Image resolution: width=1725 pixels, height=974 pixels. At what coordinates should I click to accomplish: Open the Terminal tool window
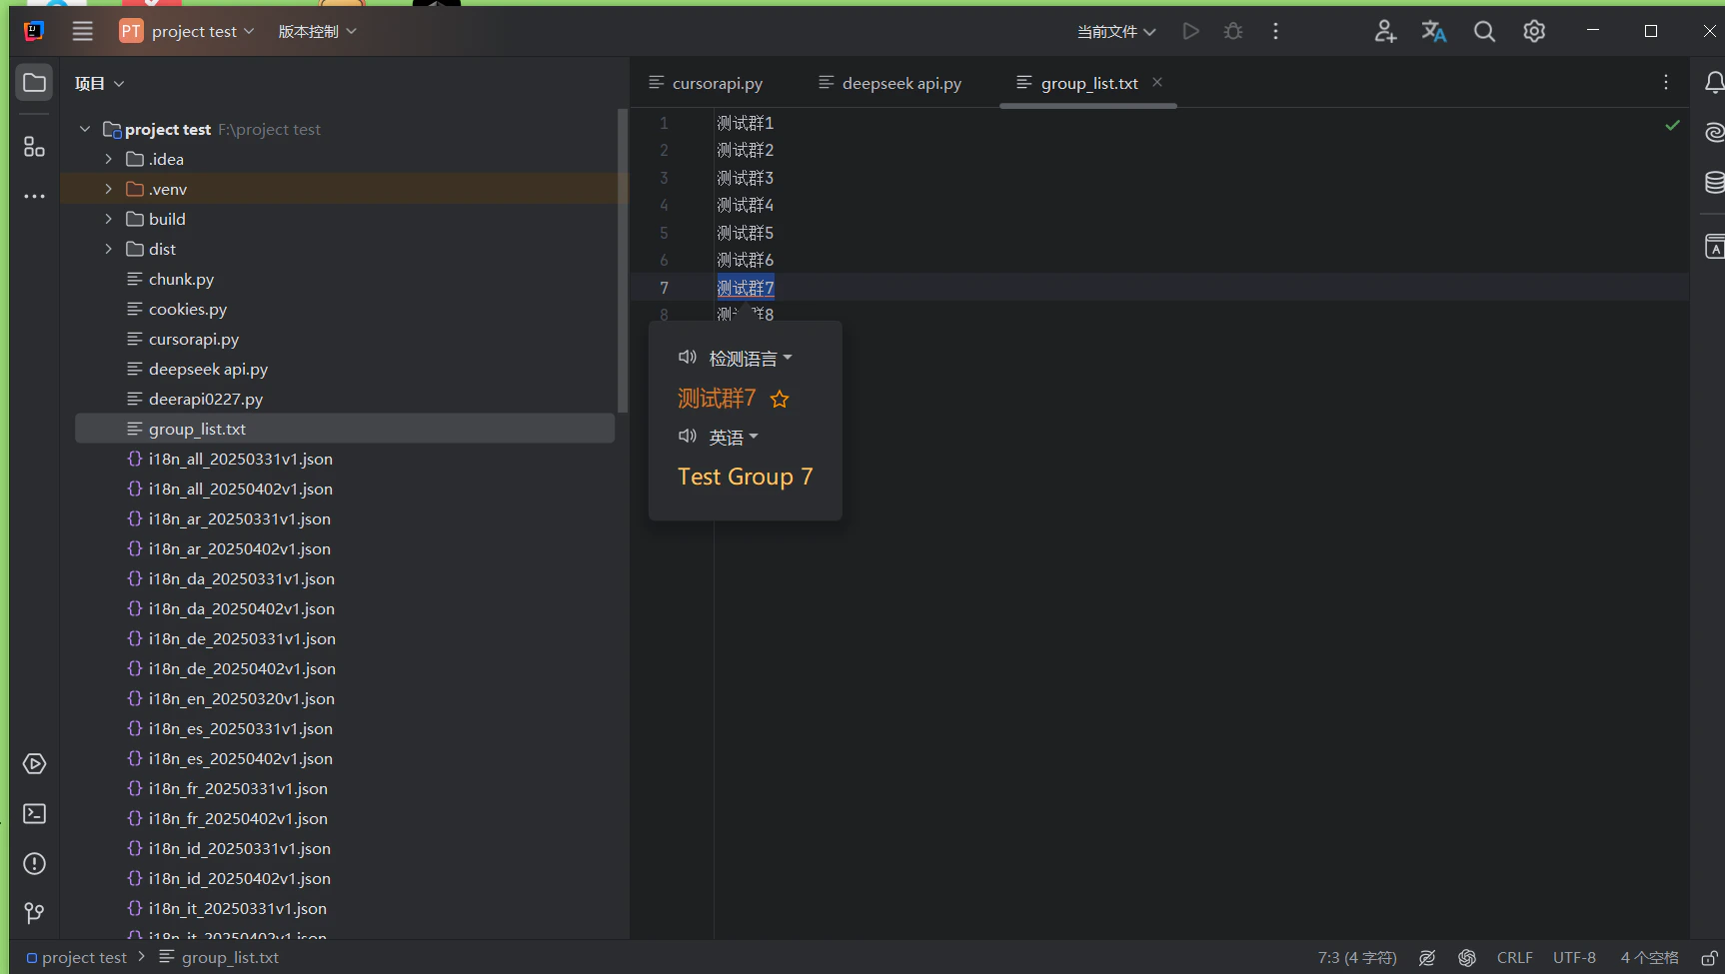click(34, 814)
